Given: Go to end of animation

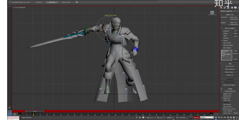Looking at the screenshot, I should tap(228, 117).
